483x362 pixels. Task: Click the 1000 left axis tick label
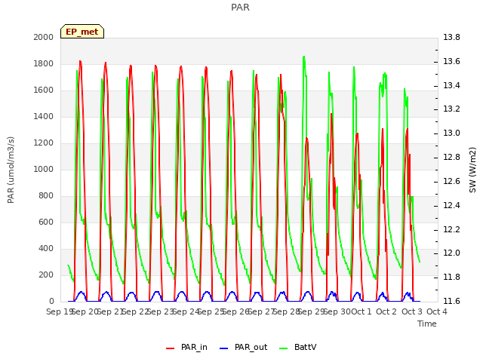pos(44,169)
